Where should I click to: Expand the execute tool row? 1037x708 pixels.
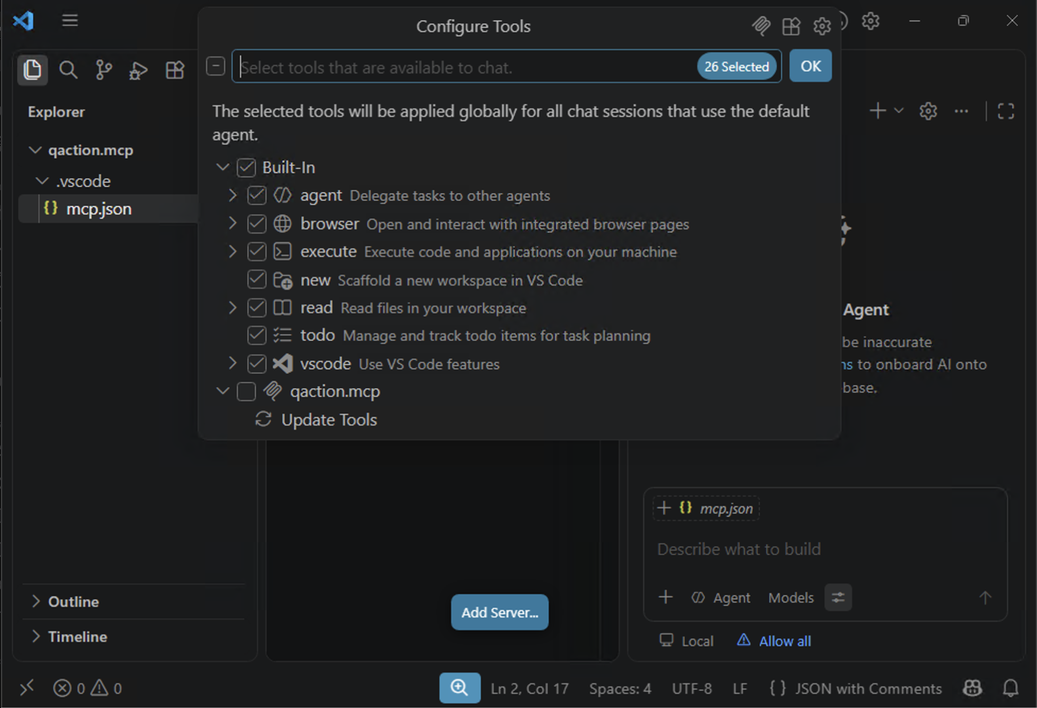(232, 251)
